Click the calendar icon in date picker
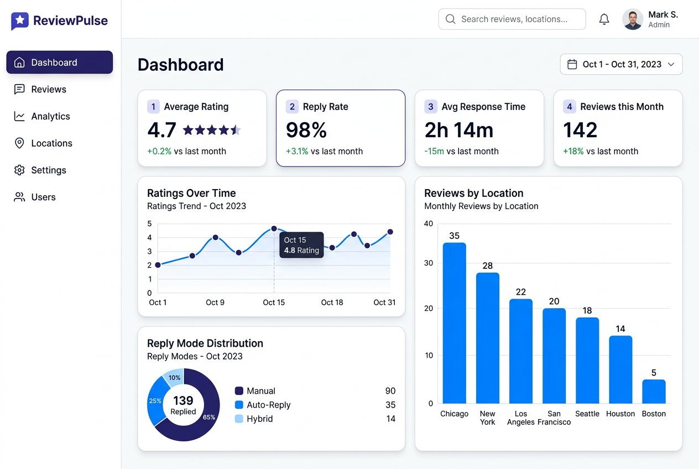 coord(572,64)
